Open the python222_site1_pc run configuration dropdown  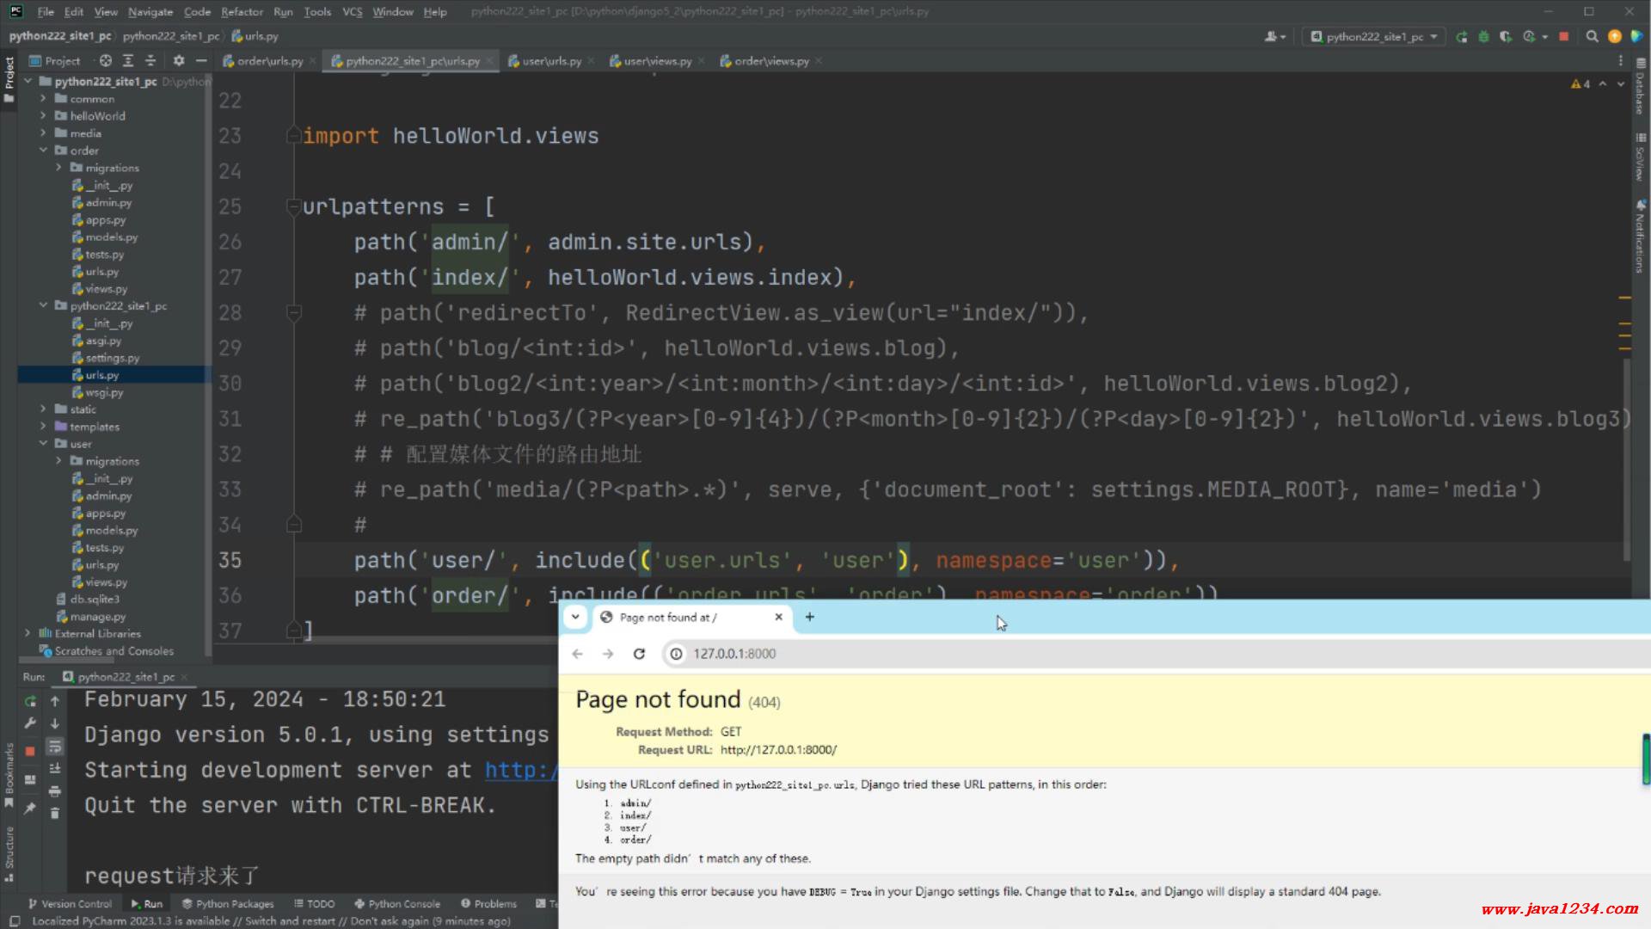coord(1374,36)
